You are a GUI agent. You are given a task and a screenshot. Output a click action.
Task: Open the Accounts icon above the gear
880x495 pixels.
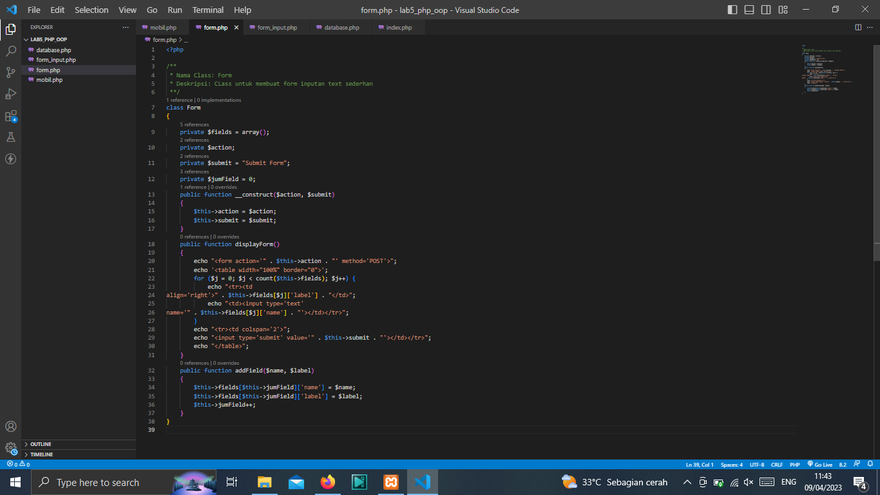pyautogui.click(x=10, y=426)
